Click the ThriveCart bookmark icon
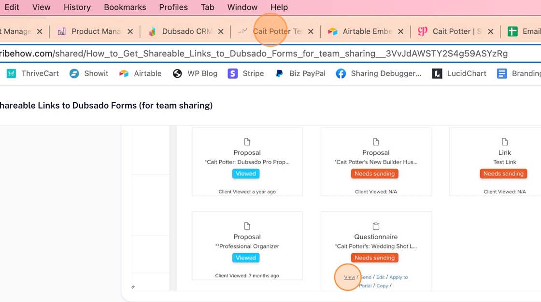Screen dimensions: 541x302 click(12, 73)
